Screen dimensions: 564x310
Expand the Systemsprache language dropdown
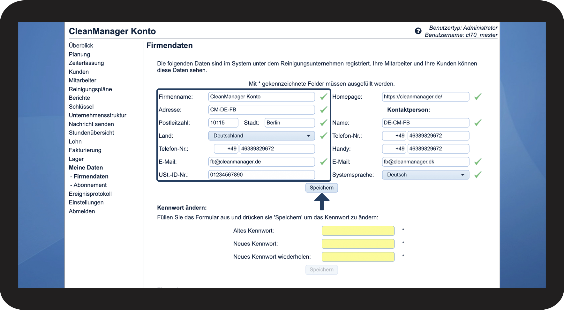tap(425, 175)
